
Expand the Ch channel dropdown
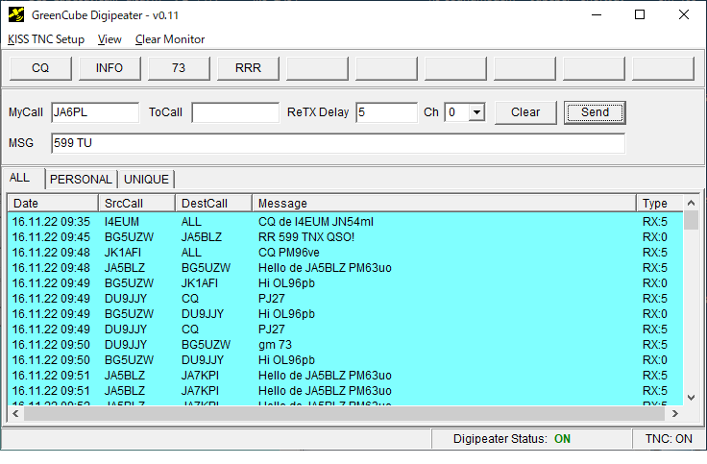476,112
